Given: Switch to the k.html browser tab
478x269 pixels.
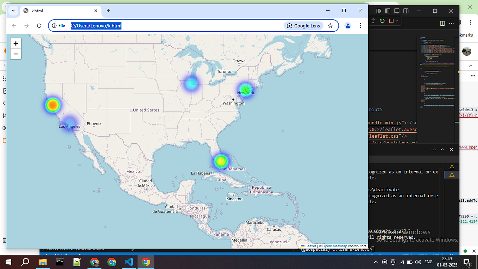Looking at the screenshot, I should pyautogui.click(x=56, y=11).
